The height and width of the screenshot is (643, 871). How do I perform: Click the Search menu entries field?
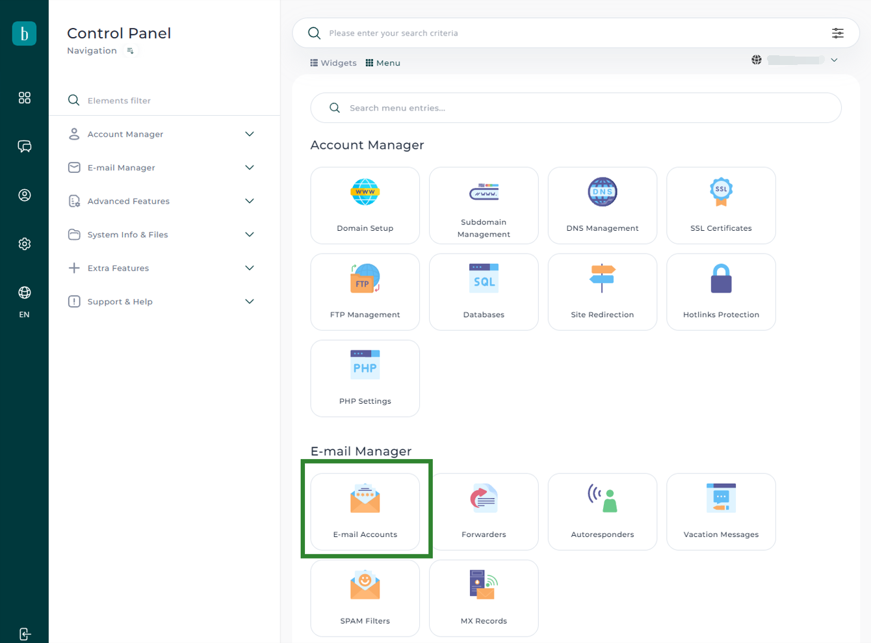(x=575, y=108)
